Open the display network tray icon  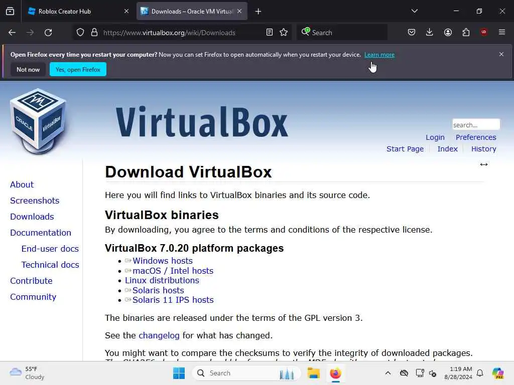click(420, 373)
